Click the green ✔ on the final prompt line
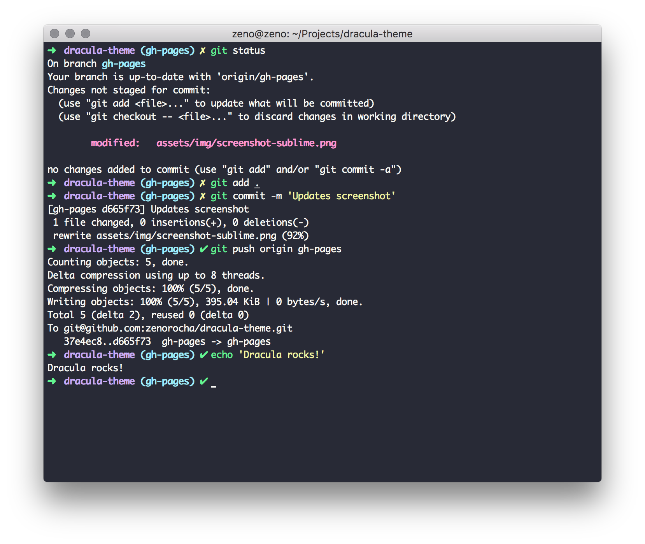 pyautogui.click(x=203, y=381)
